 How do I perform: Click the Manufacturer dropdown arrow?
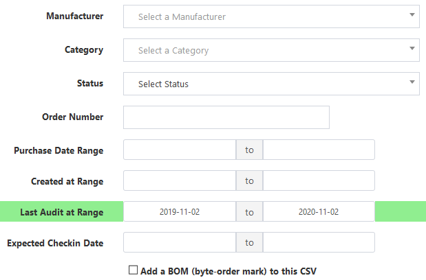coord(412,15)
